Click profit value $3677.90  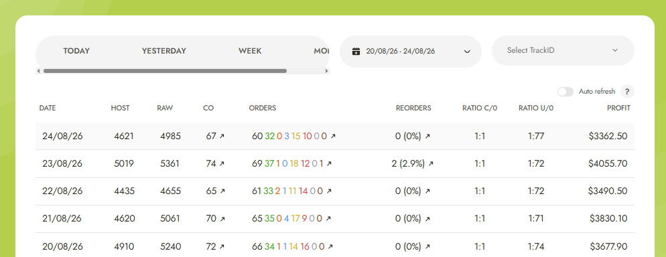[608, 246]
